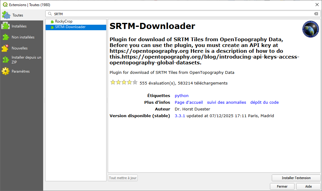
Task: Click the python tag link
Action: click(x=182, y=96)
